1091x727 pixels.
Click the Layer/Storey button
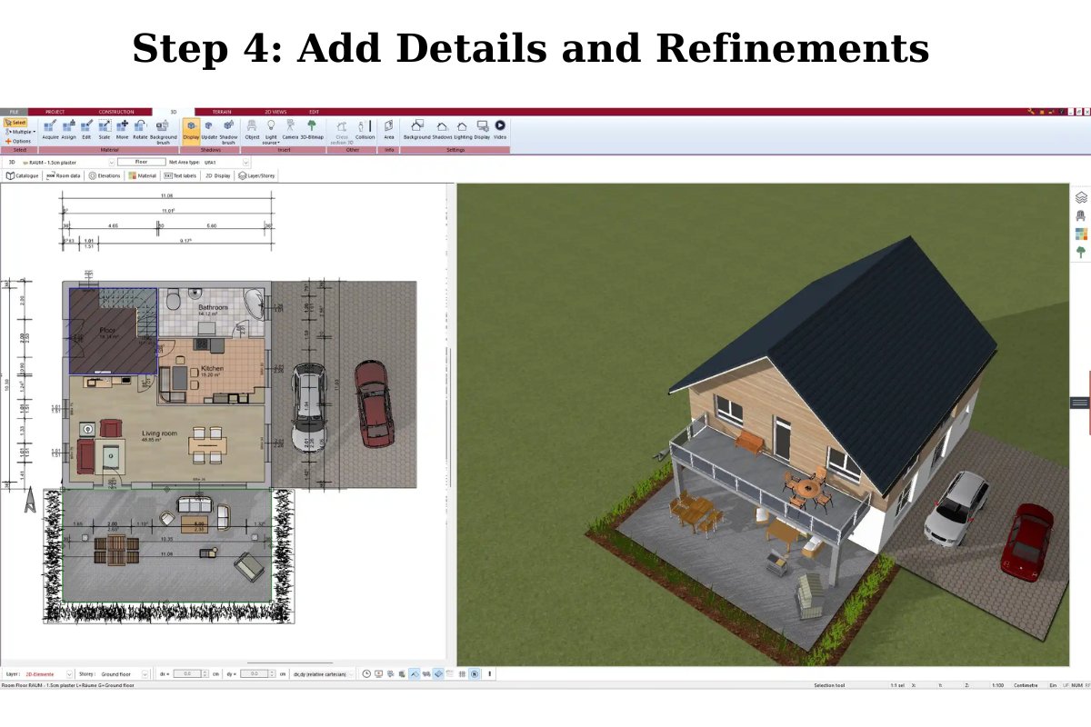coord(256,175)
